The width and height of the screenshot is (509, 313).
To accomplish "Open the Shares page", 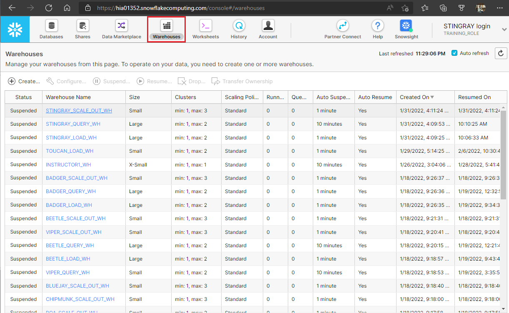I will click(82, 30).
